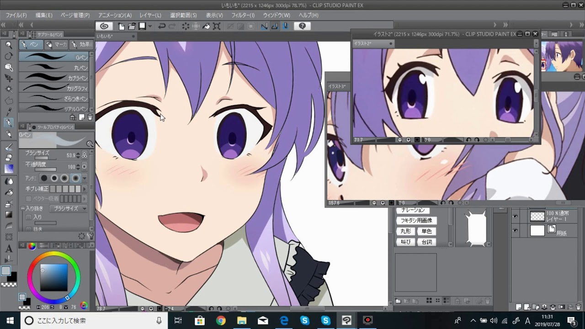Image resolution: width=585 pixels, height=329 pixels.
Task: Select the Eraser tool
Action: [x=9, y=158]
